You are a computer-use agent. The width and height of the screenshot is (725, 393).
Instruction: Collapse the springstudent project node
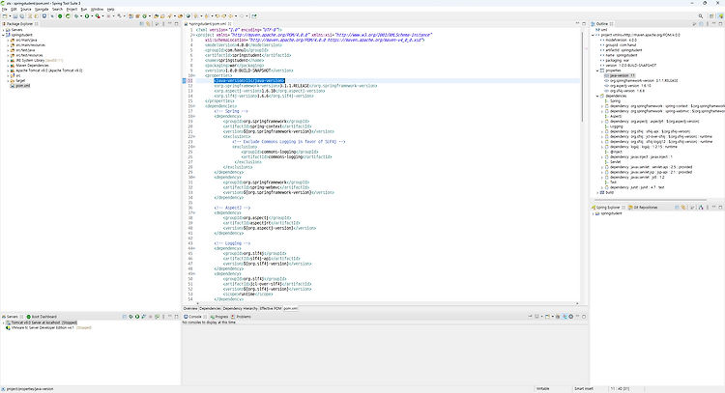tap(3, 35)
